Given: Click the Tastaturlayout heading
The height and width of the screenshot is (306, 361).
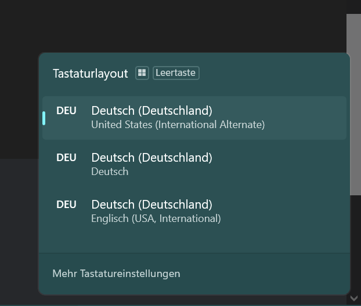Looking at the screenshot, I should 91,74.
